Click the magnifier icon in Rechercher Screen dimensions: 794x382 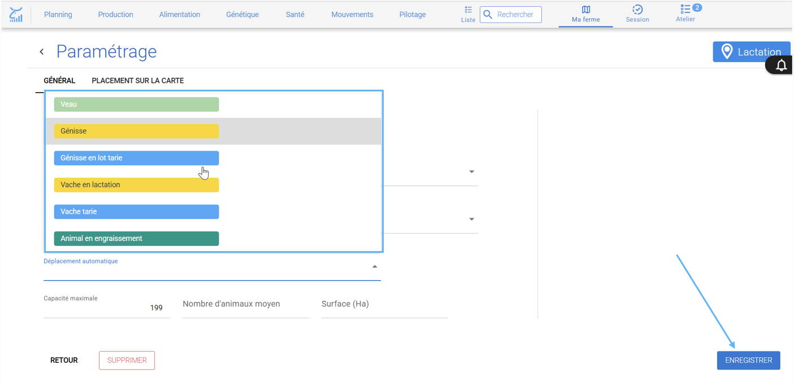[488, 15]
